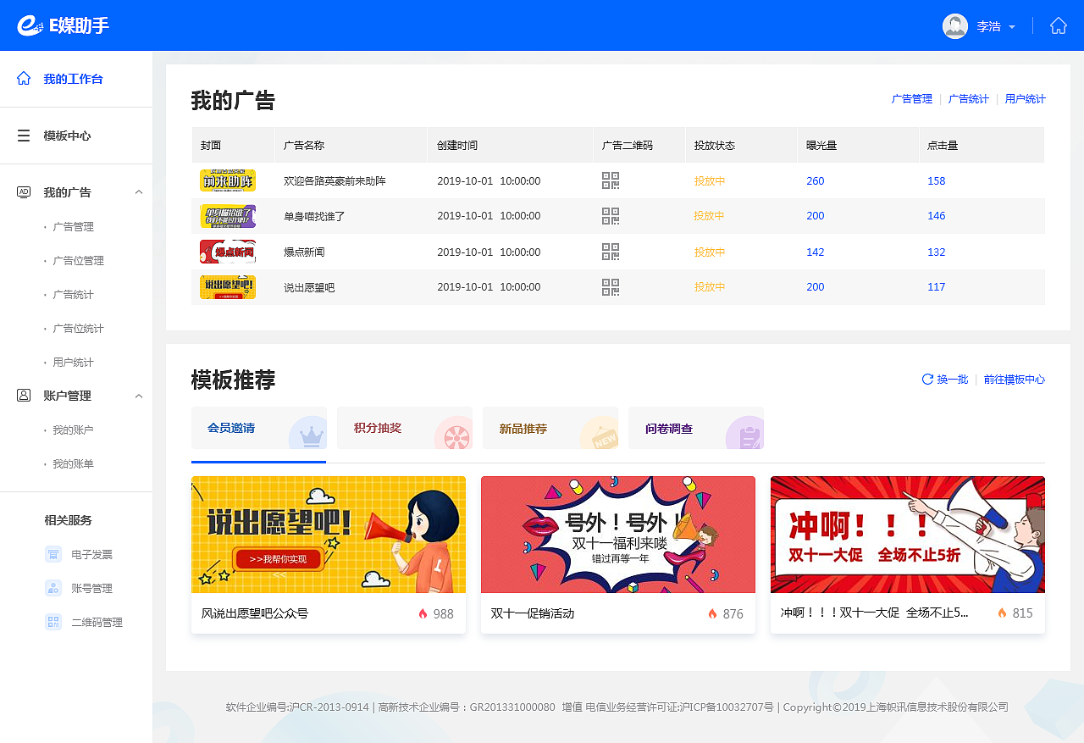Click cover thumbnail of 单身喵找谁了

coord(228,216)
